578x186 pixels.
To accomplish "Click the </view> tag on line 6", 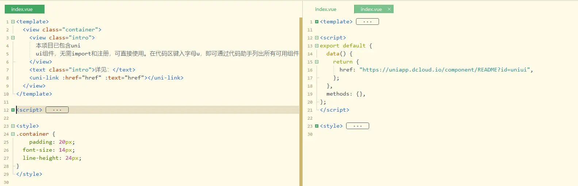I will [x=41, y=62].
